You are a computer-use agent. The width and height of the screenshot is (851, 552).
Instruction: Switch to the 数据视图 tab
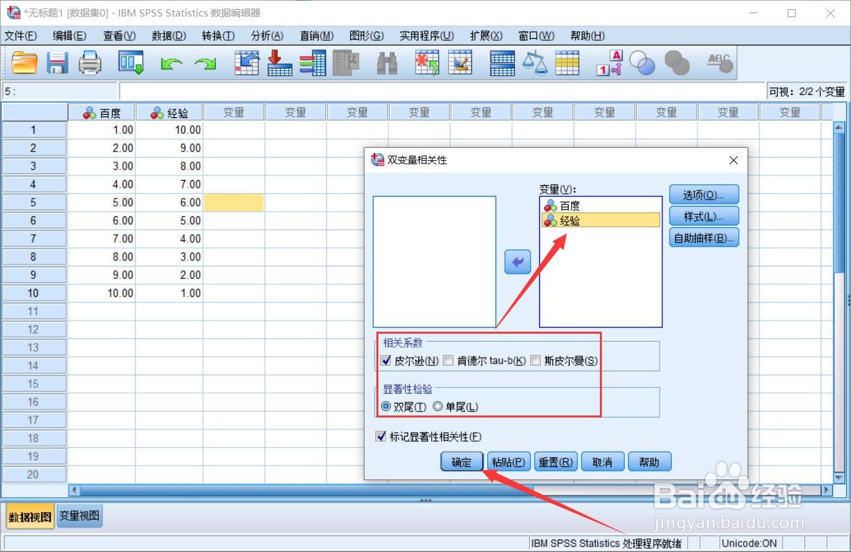click(x=30, y=516)
